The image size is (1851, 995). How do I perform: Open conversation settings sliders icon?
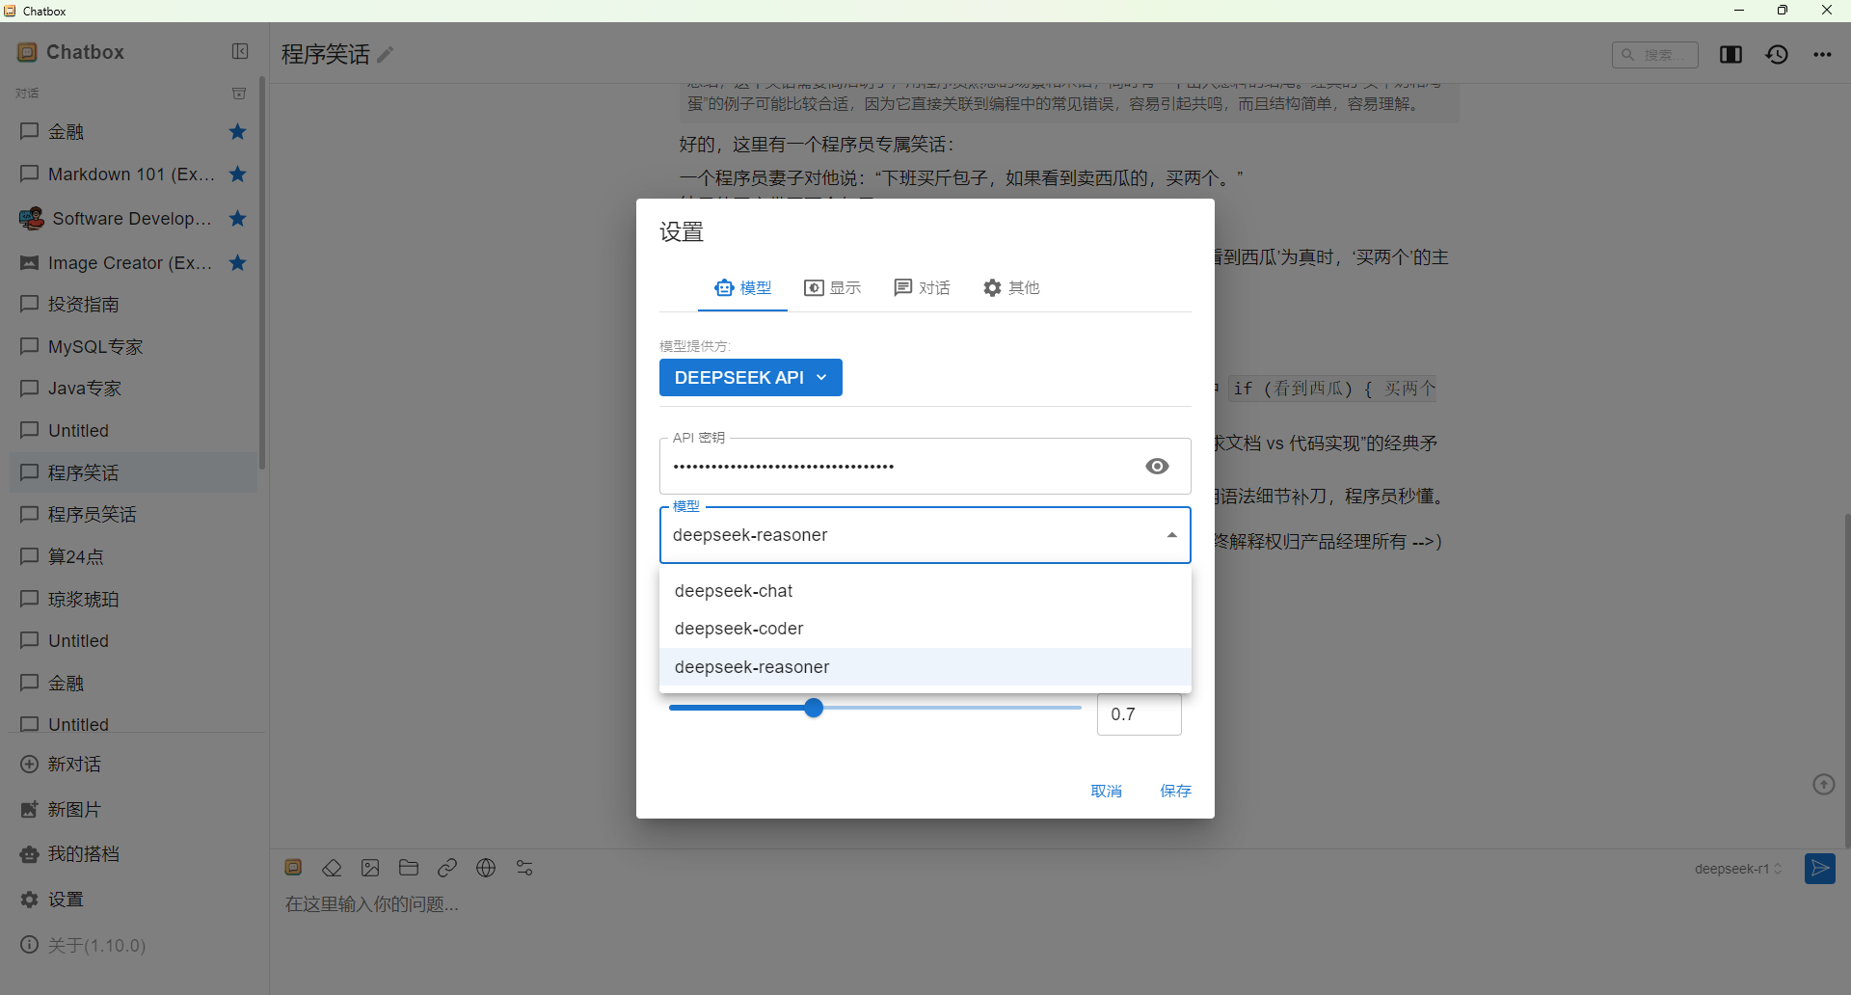[x=524, y=869]
